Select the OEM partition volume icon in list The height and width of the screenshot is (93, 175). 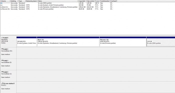[1, 3]
